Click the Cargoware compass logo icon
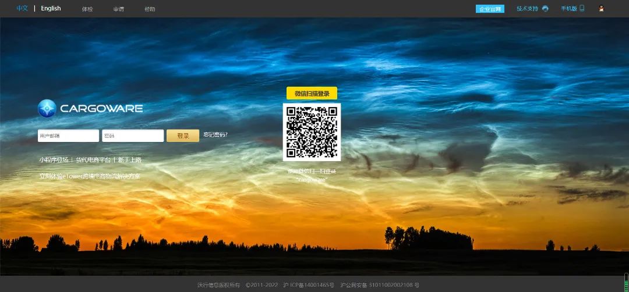The image size is (629, 292). (47, 109)
